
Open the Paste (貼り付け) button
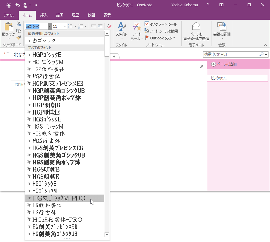[x=8, y=31]
